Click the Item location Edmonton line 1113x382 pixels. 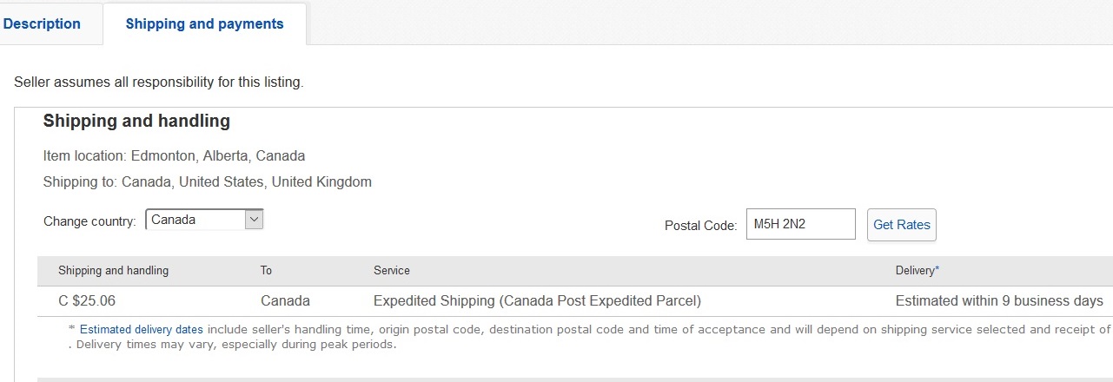(174, 156)
